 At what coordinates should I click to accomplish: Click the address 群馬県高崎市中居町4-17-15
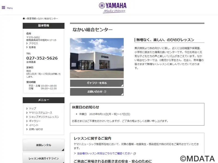tap(41, 40)
